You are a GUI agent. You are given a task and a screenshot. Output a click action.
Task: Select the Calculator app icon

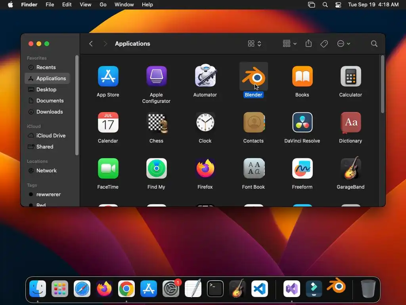click(350, 76)
